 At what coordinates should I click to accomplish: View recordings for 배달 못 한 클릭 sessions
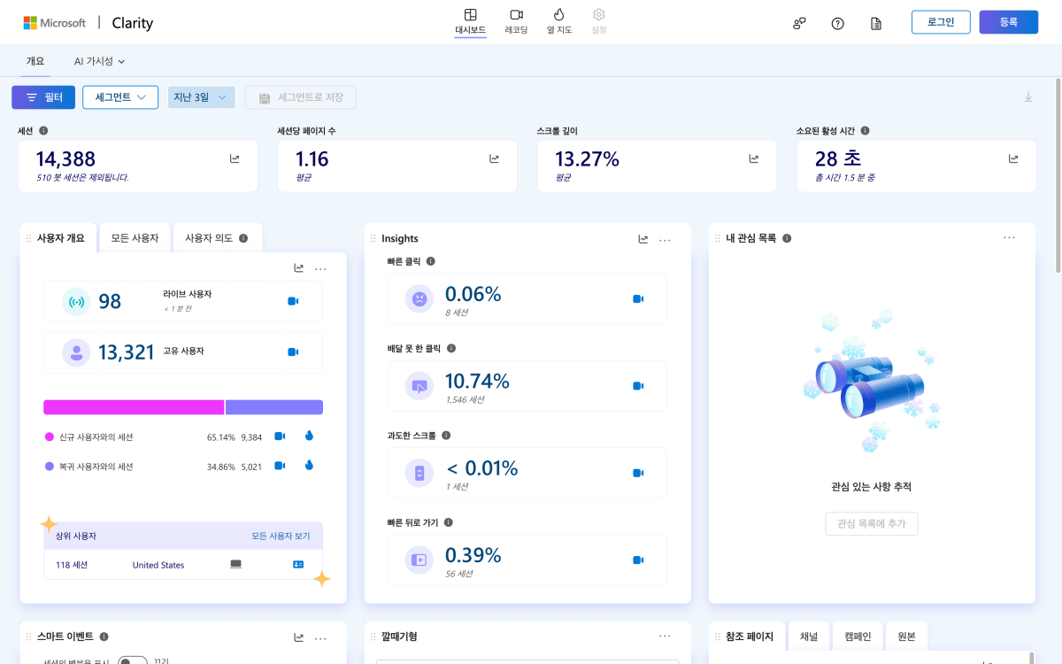pyautogui.click(x=638, y=386)
